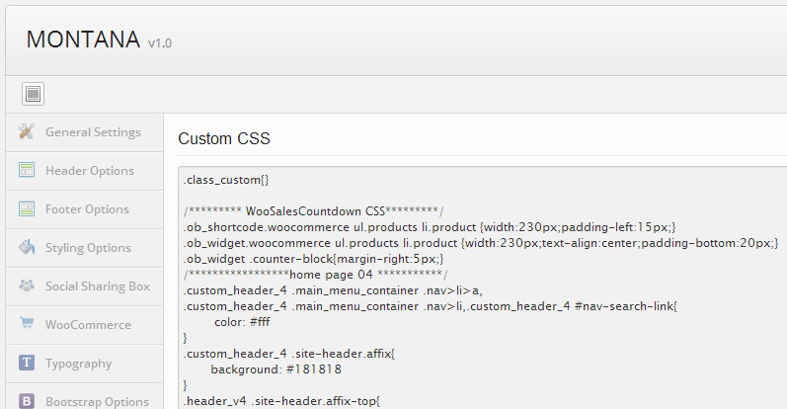The image size is (787, 409).
Task: Open the General Settings tab label
Action: (x=93, y=132)
